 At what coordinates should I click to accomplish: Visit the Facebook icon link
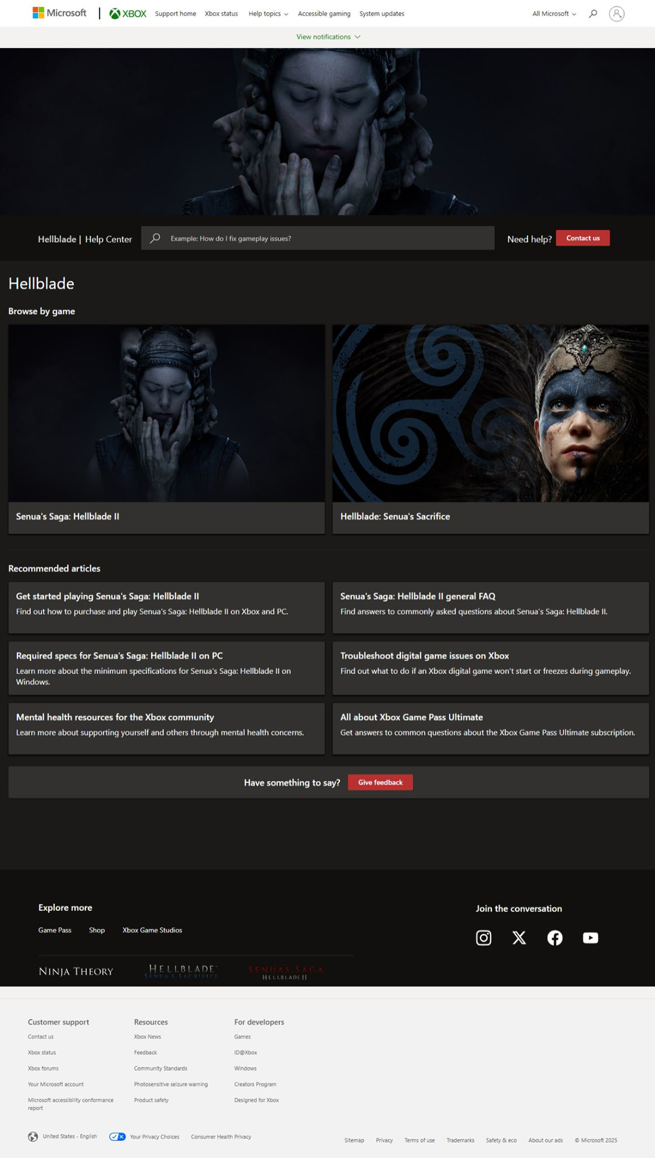tap(554, 938)
